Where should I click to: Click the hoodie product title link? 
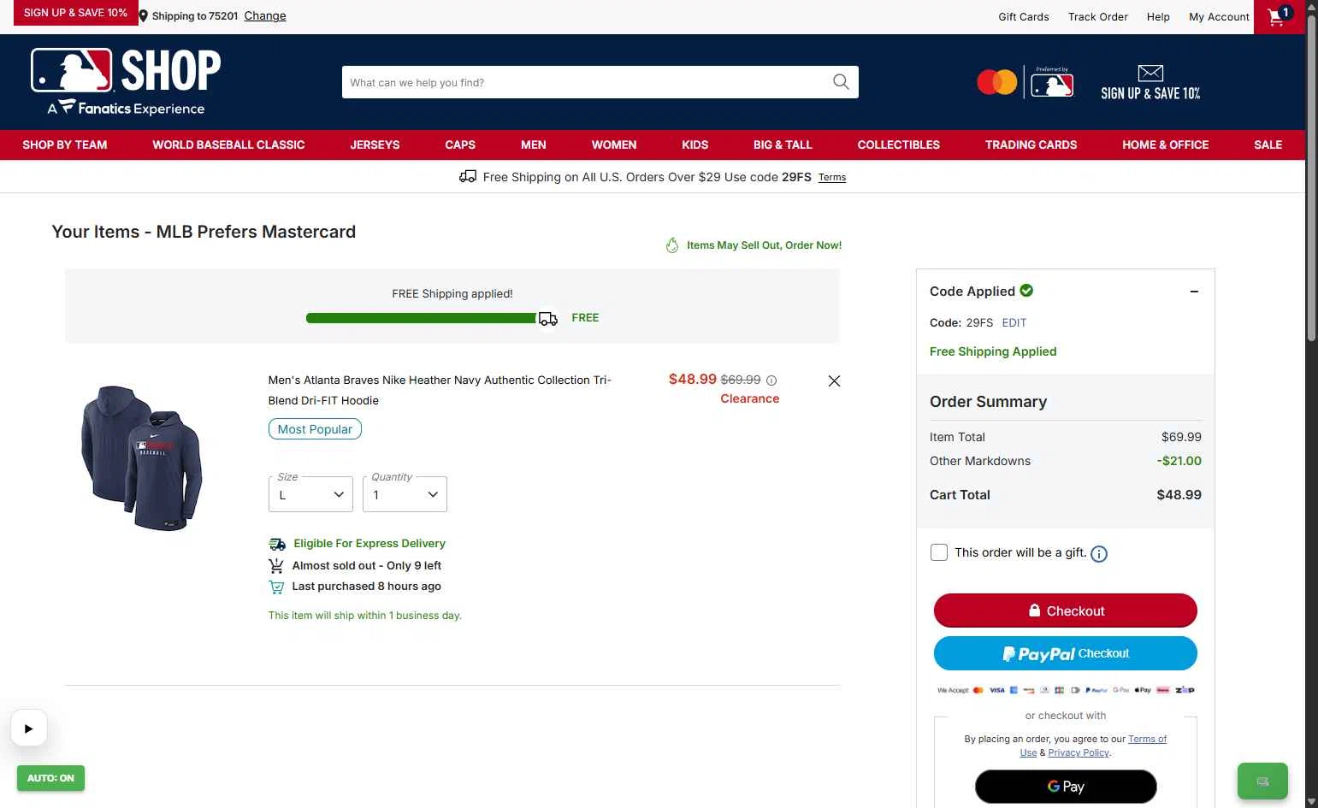coord(440,390)
